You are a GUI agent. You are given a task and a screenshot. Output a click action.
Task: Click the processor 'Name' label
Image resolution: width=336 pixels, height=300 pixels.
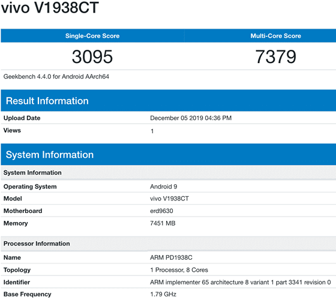tap(12, 257)
